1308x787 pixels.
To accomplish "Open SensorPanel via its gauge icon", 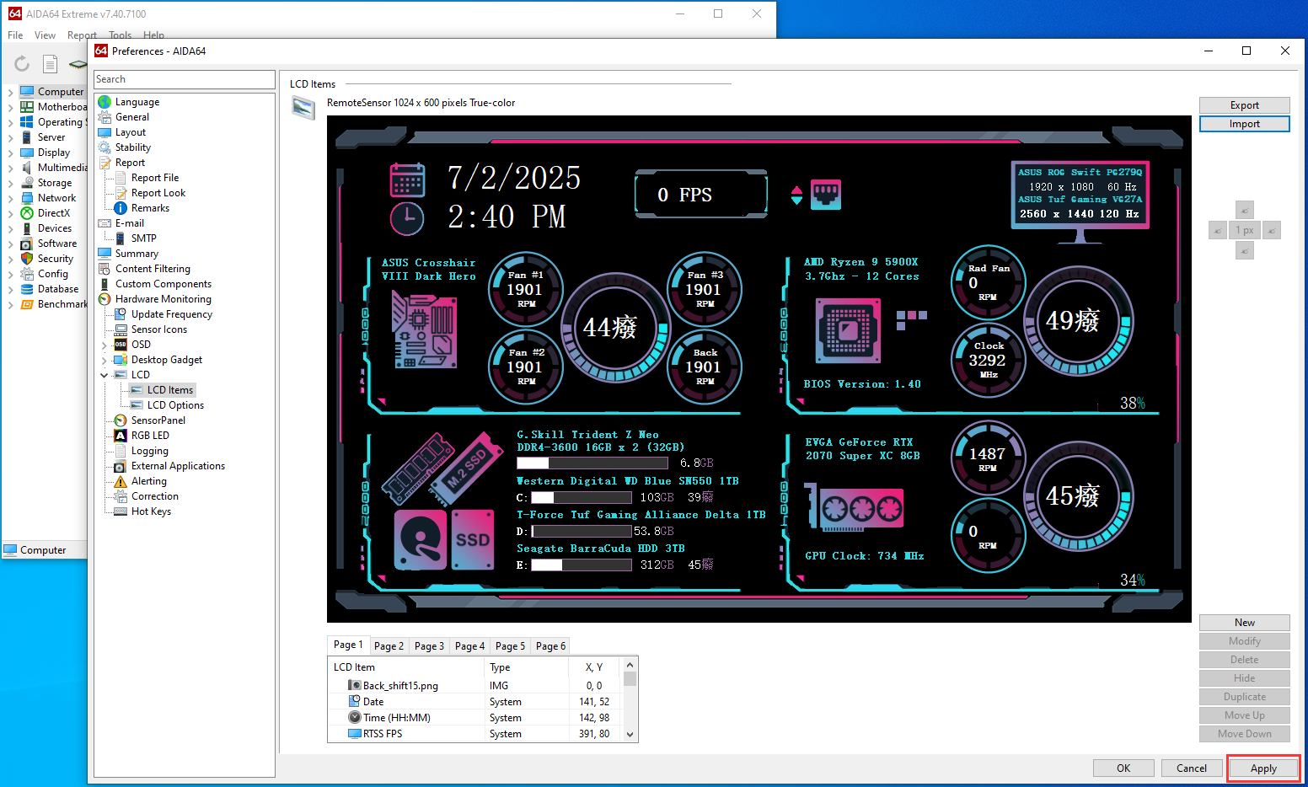I will coord(121,420).
